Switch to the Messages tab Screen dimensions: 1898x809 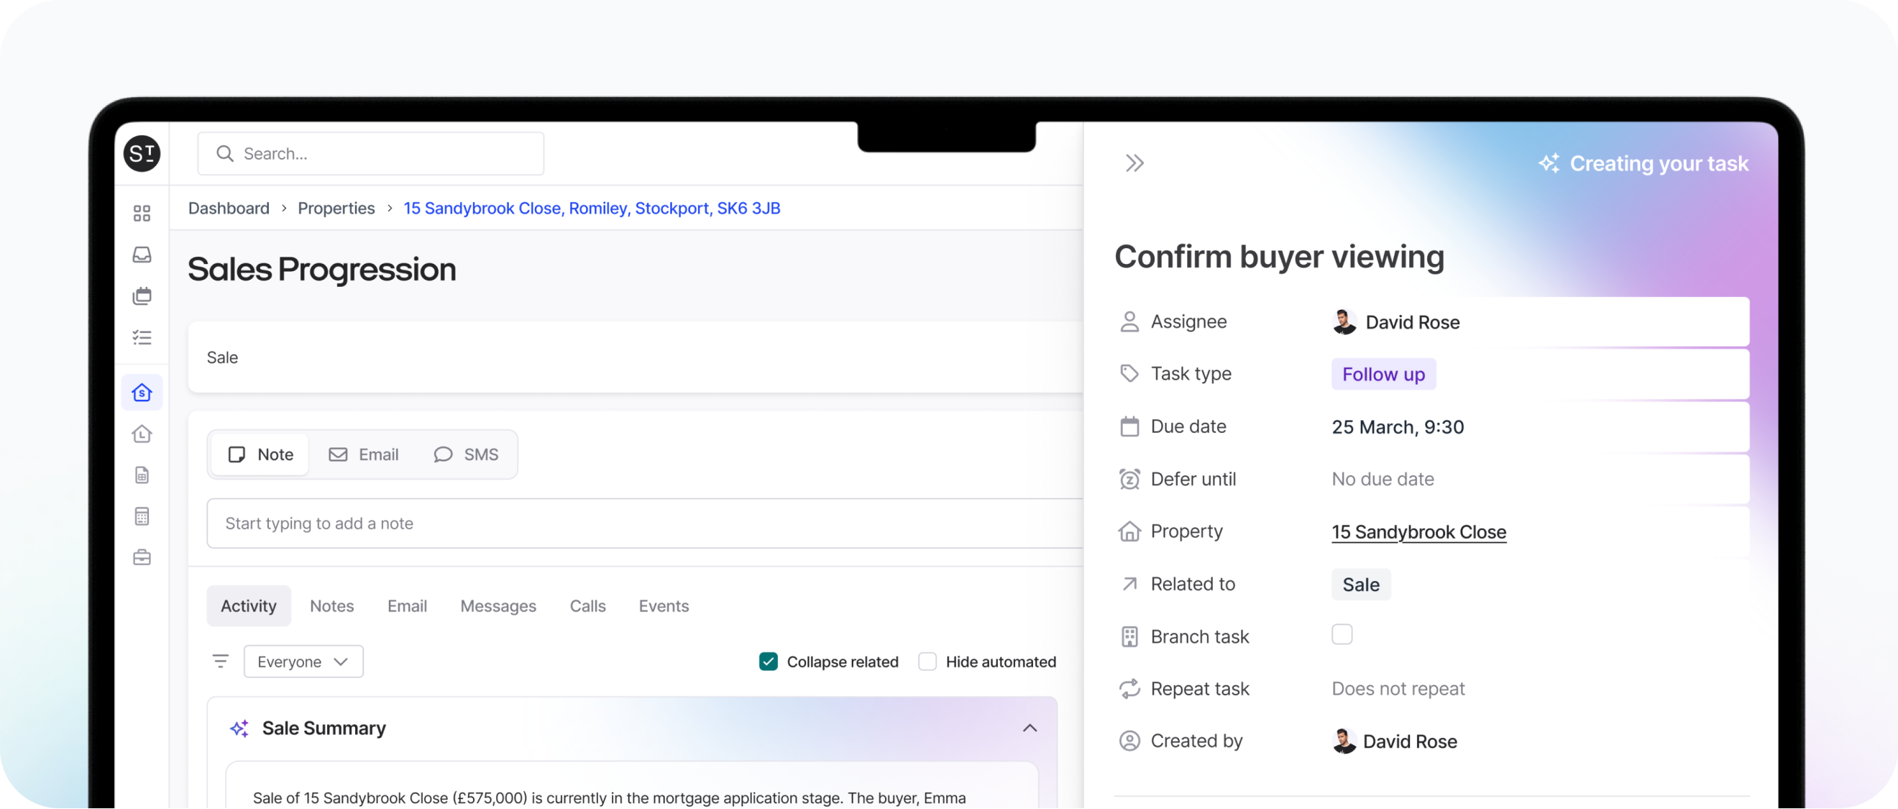point(498,605)
